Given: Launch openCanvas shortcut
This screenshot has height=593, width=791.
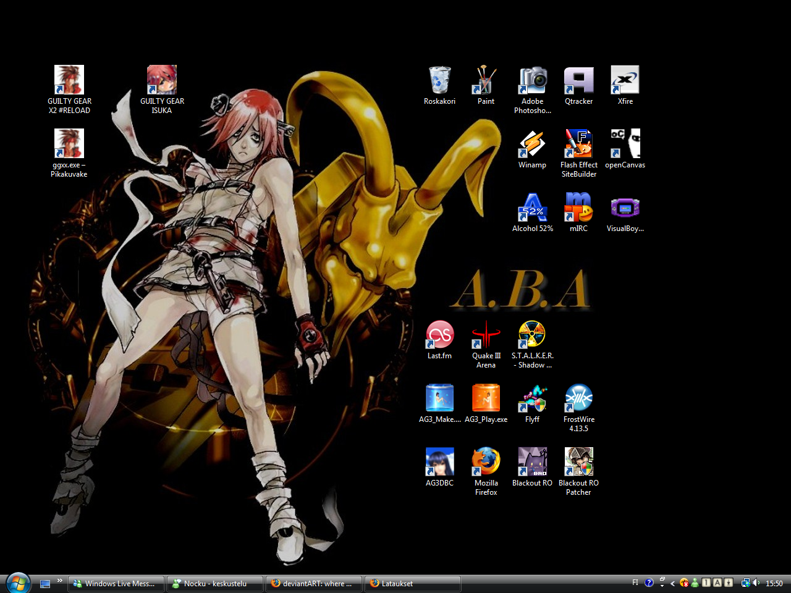Looking at the screenshot, I should 625,149.
